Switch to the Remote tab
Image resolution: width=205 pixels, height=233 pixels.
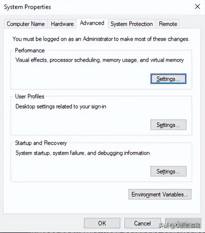168,24
